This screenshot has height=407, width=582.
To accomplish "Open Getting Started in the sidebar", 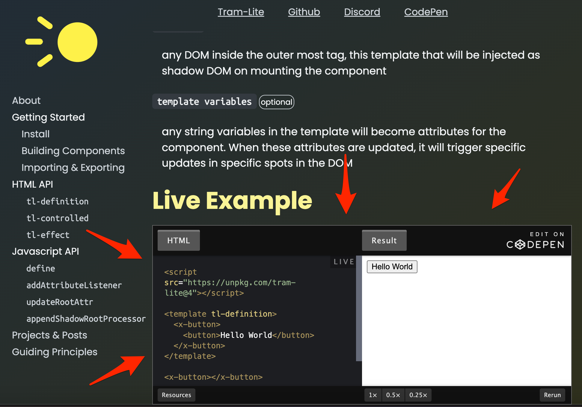I will coord(48,117).
